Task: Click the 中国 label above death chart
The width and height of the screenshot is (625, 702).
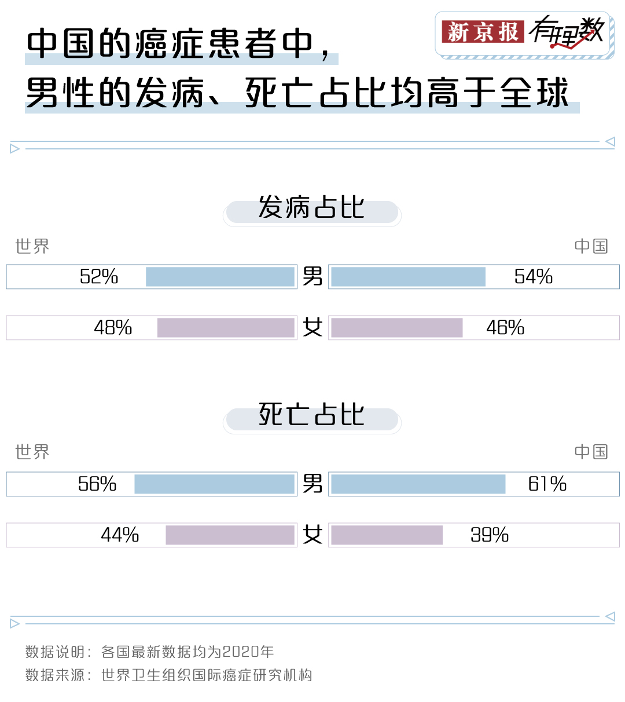Action: click(591, 452)
